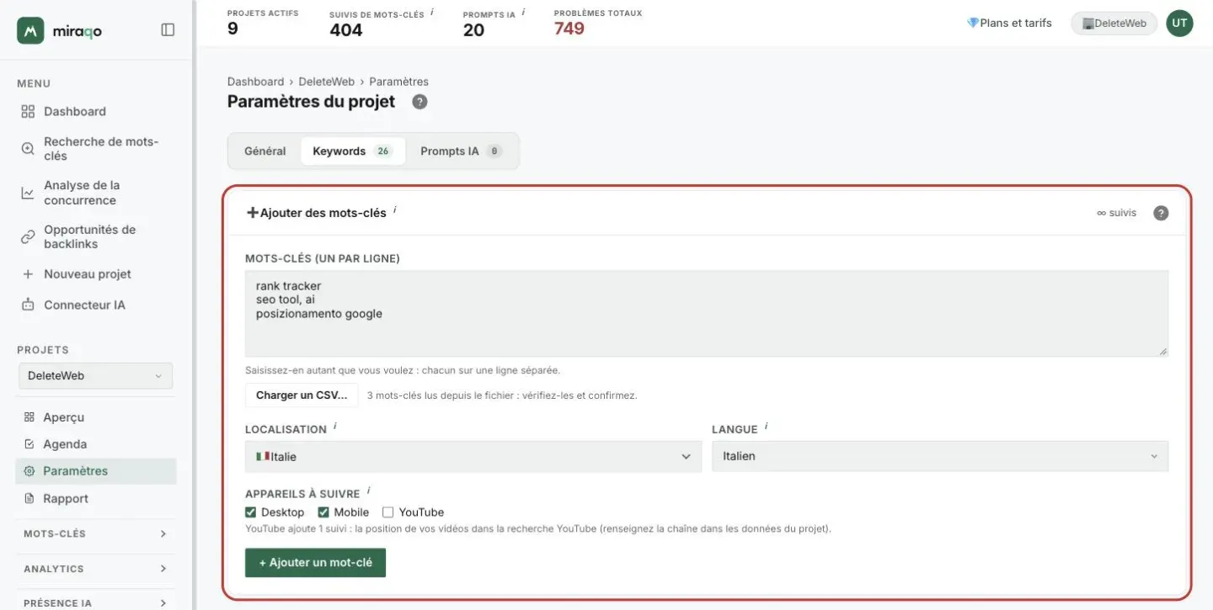This screenshot has width=1213, height=610.
Task: Expand the MOTS-CLÉS sidebar section
Action: click(x=96, y=533)
